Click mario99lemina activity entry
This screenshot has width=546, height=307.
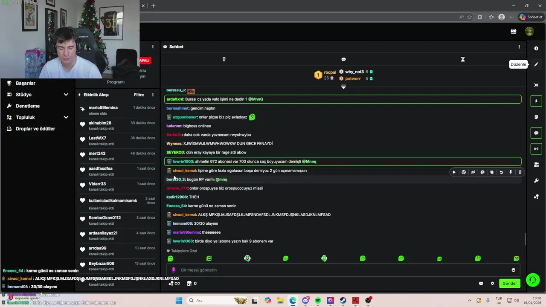click(x=117, y=110)
